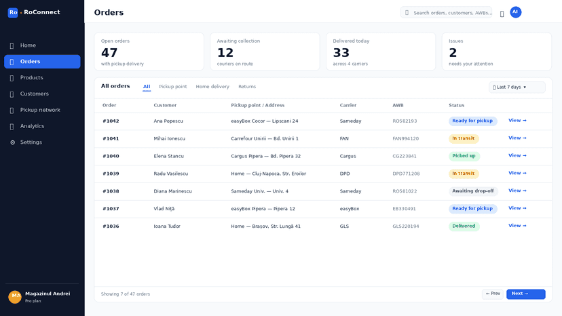Select the Returns tab
562x316 pixels.
(247, 87)
